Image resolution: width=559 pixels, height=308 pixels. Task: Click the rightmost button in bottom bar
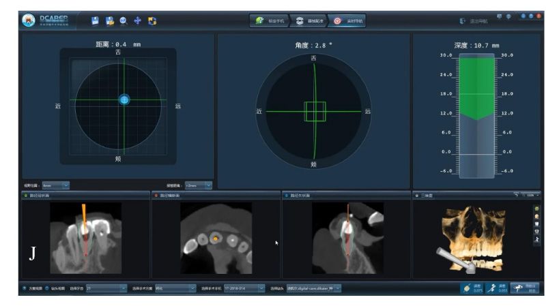[524, 288]
